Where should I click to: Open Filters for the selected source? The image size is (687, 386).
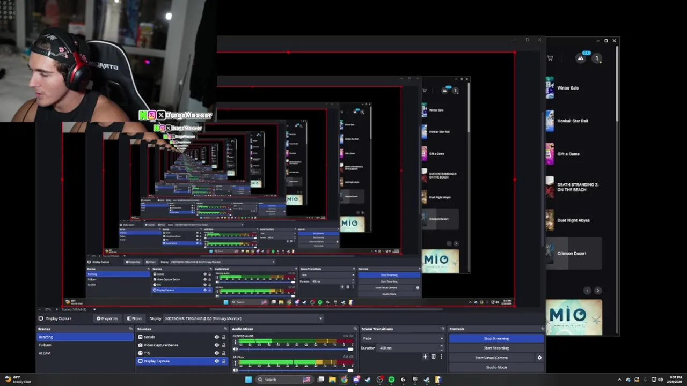134,318
